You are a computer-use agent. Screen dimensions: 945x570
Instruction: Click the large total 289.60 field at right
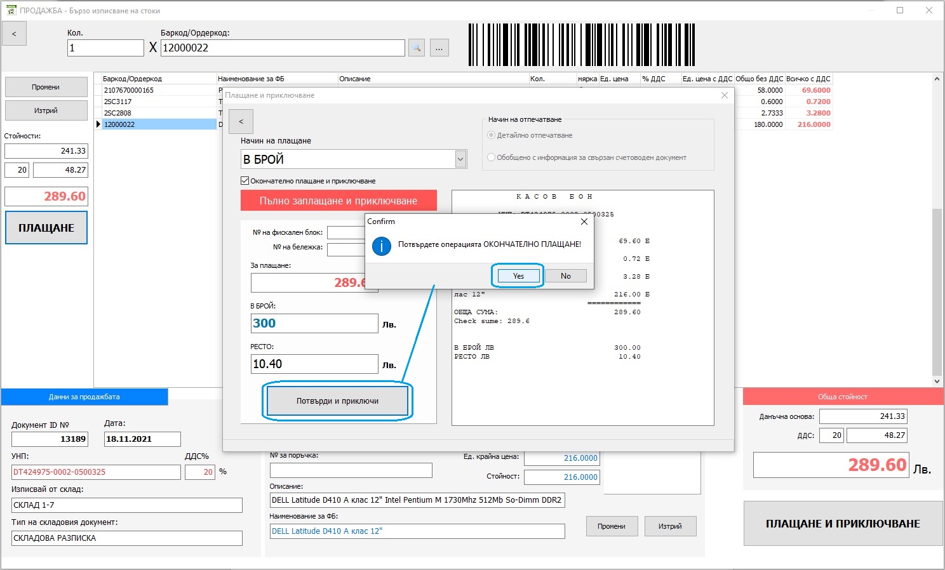pos(831,465)
